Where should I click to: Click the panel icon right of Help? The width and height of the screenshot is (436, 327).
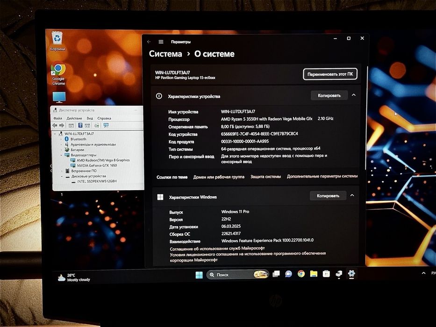point(87,126)
